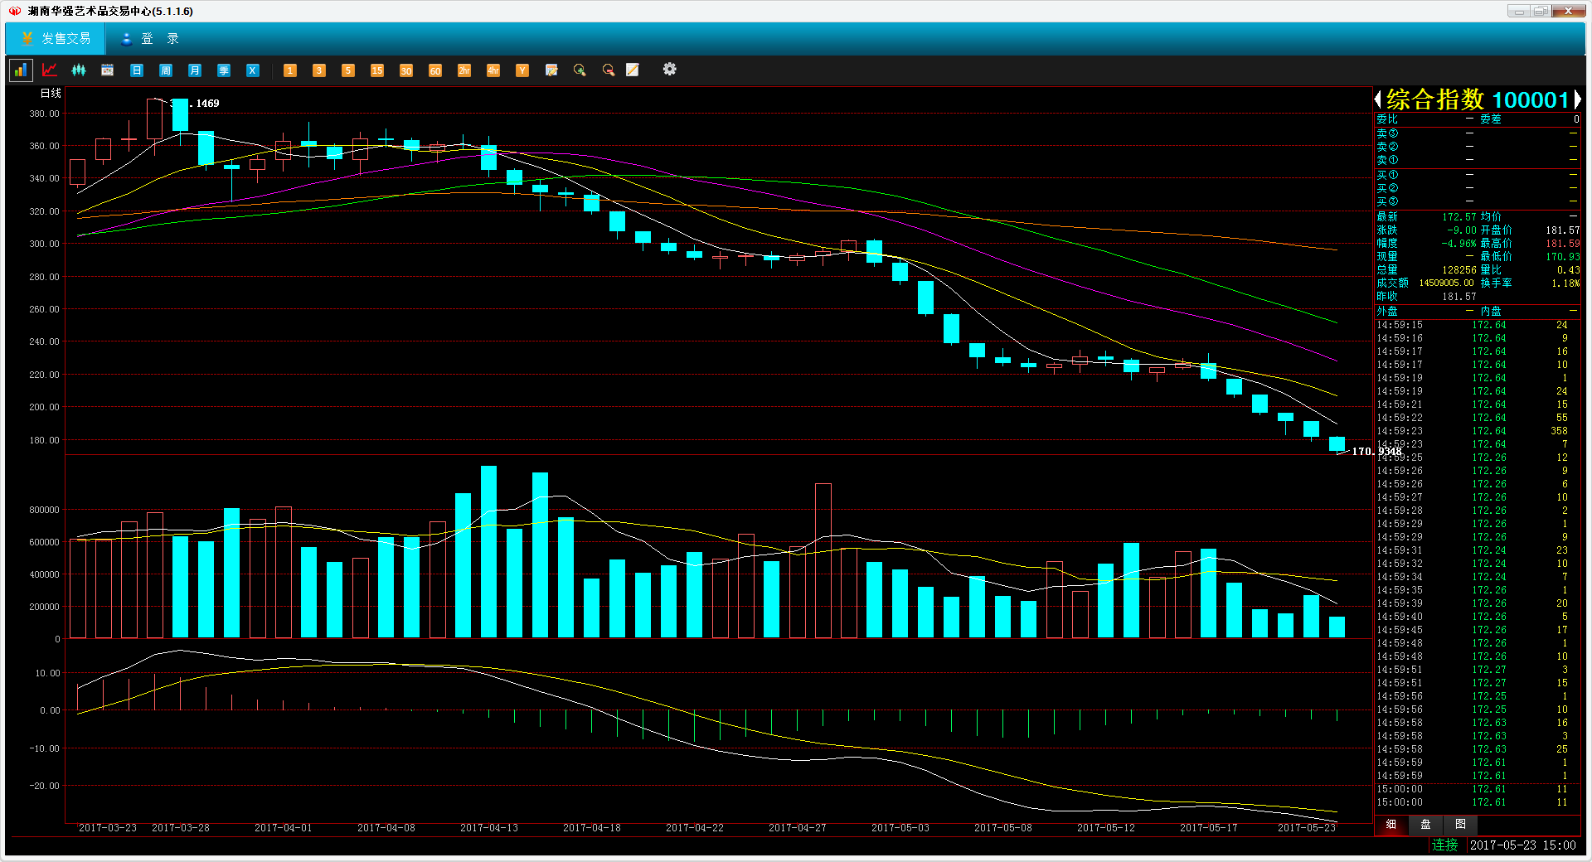The width and height of the screenshot is (1592, 862).
Task: Select the 30-minute chart icon
Action: [x=406, y=70]
